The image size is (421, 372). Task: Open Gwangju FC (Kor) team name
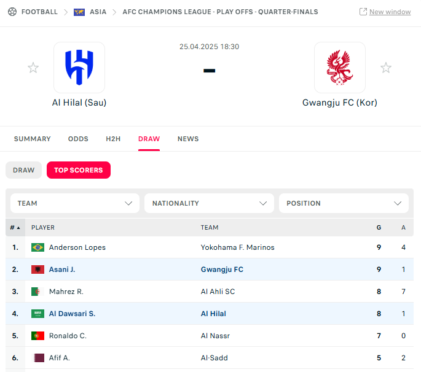340,103
